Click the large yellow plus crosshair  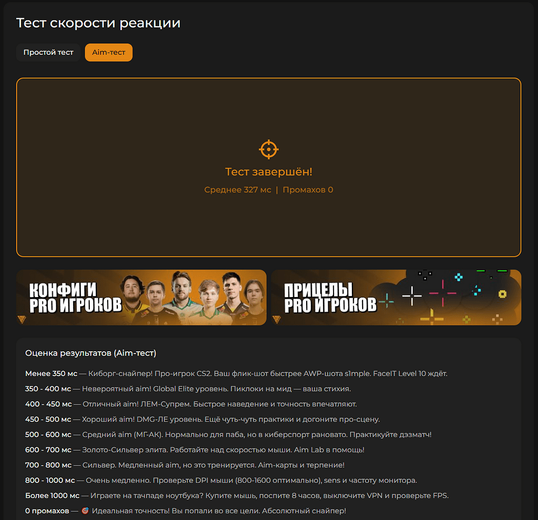pyautogui.click(x=431, y=318)
